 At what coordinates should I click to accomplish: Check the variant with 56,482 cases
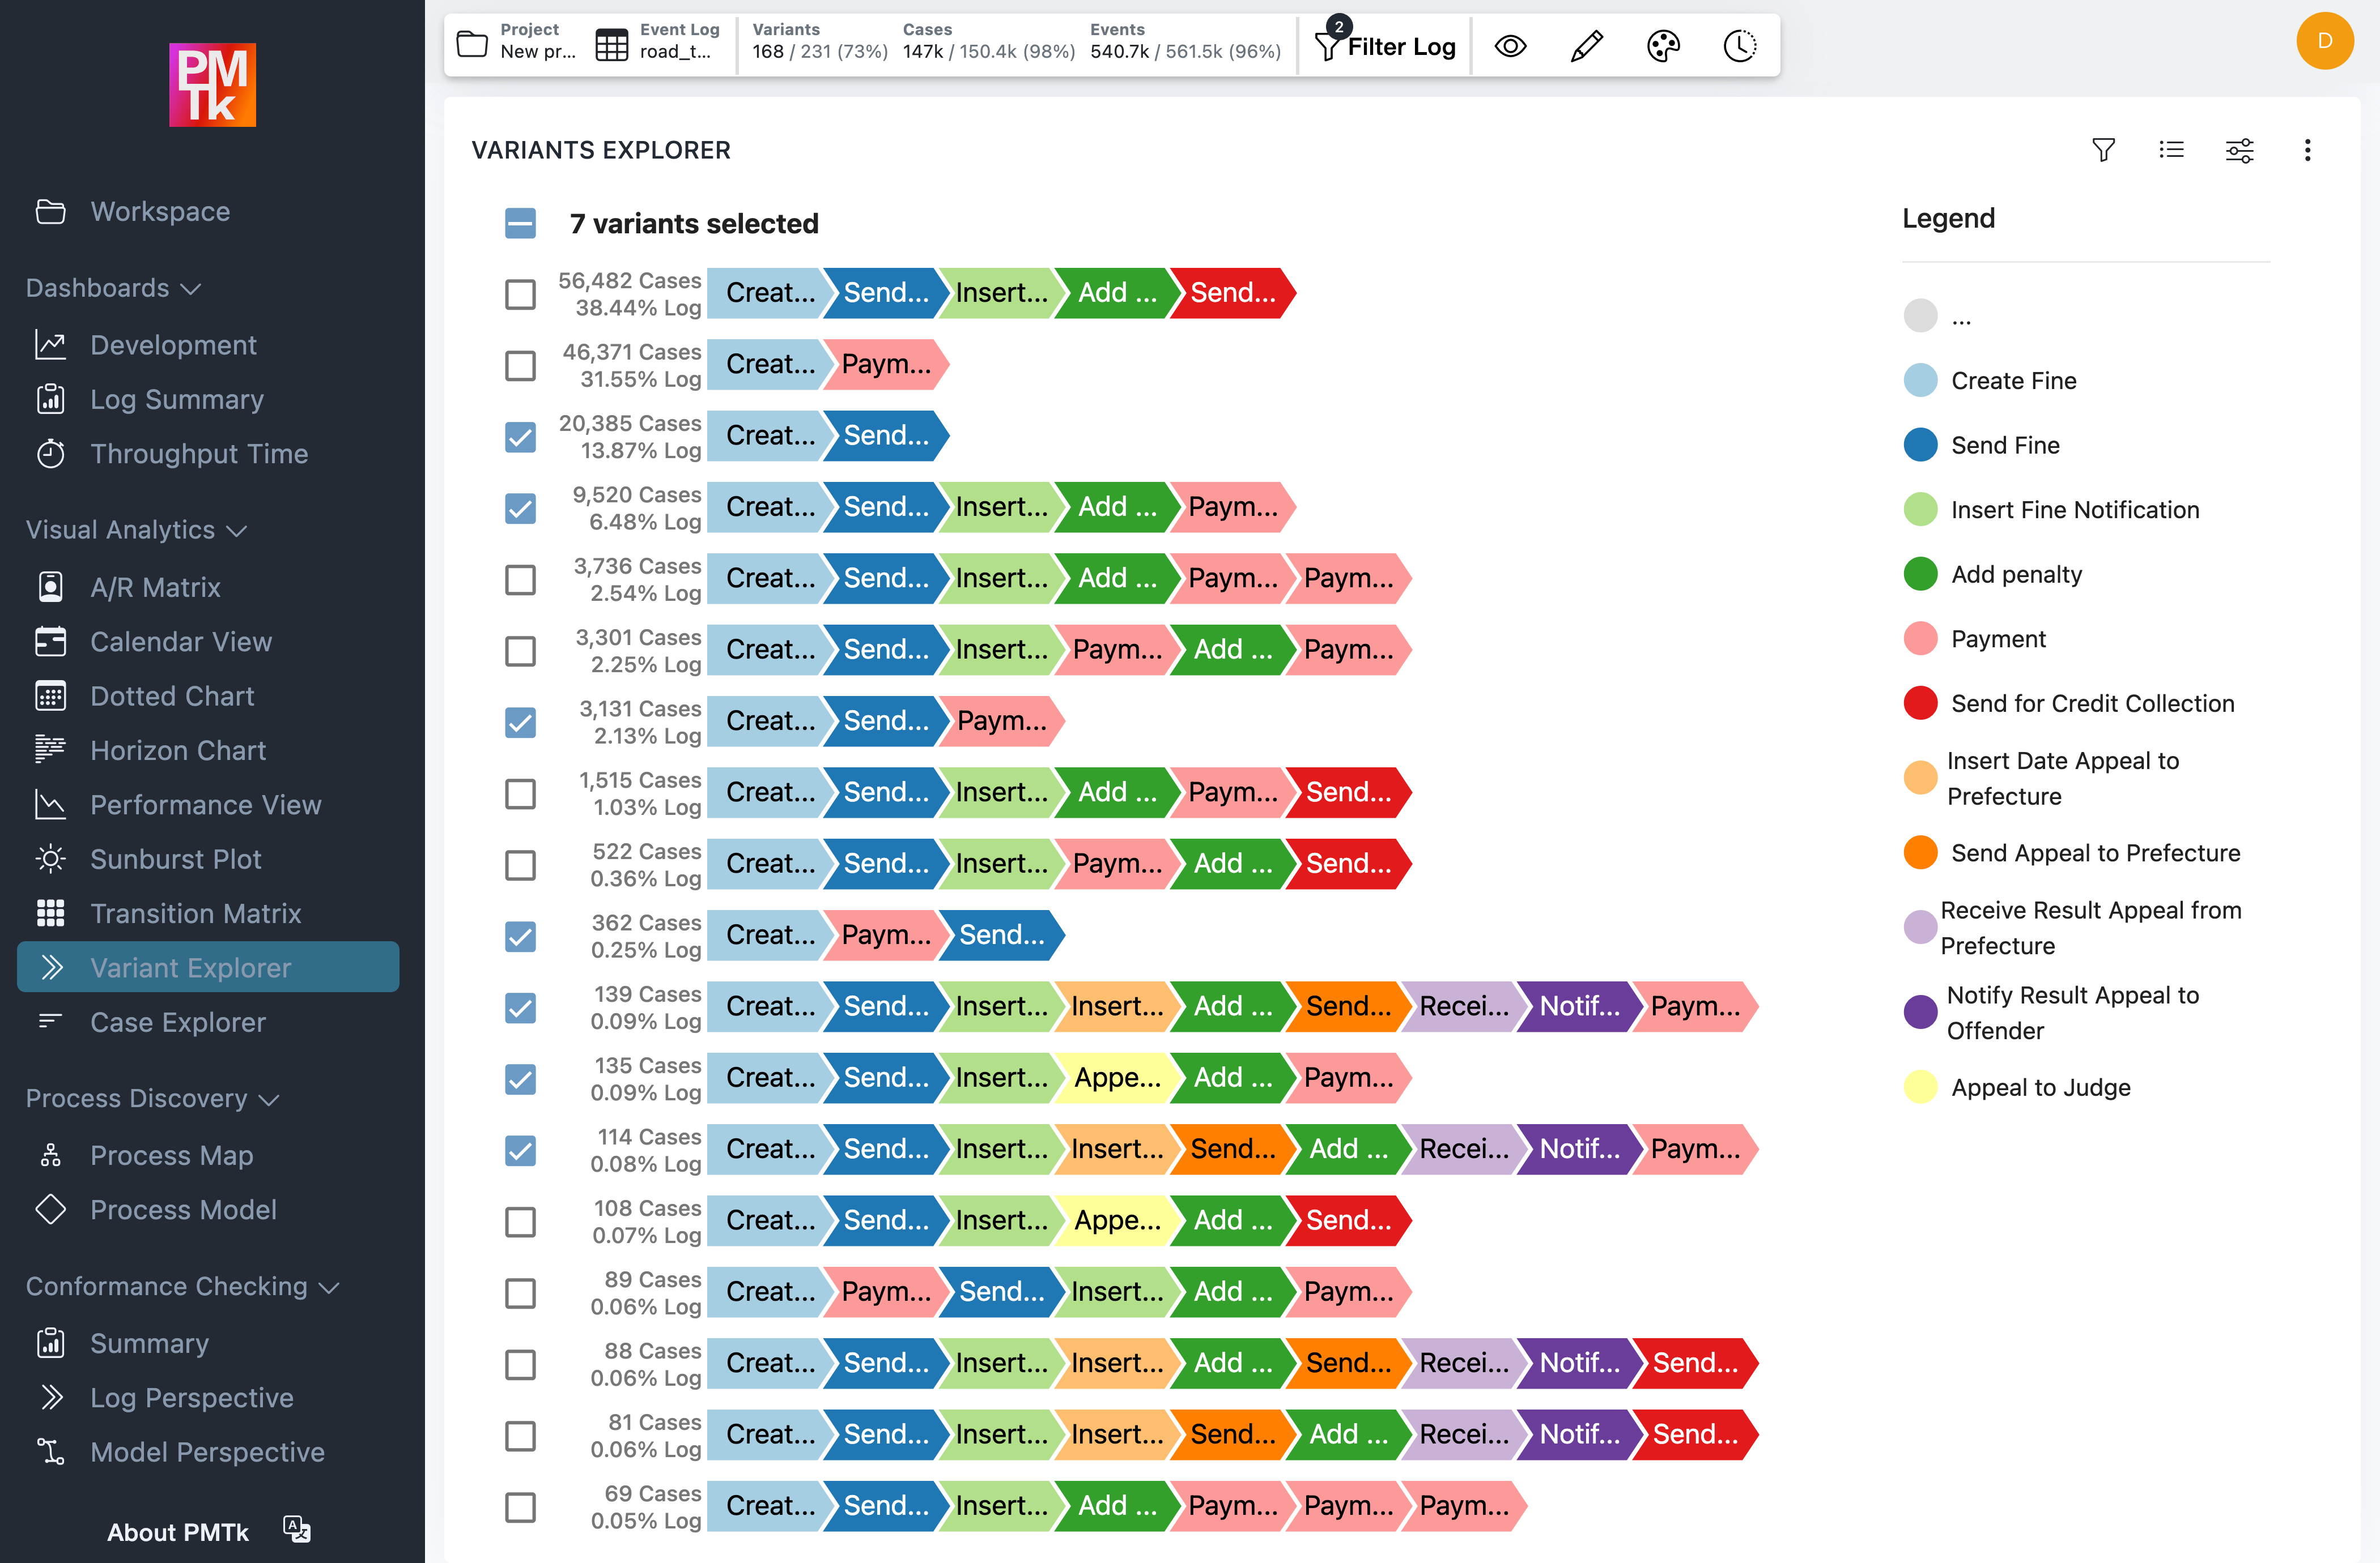(520, 294)
